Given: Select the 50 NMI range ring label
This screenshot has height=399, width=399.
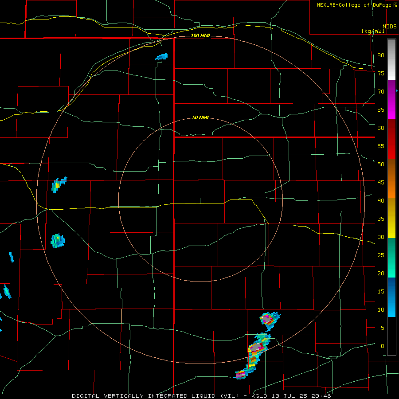Looking at the screenshot, I should point(200,117).
